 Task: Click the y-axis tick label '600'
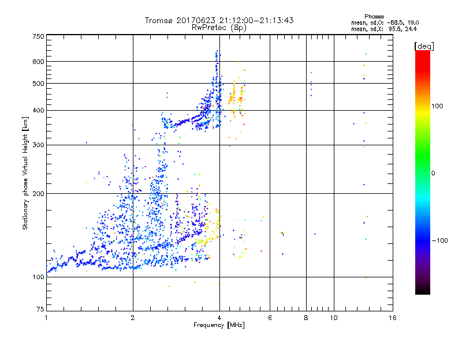point(38,62)
